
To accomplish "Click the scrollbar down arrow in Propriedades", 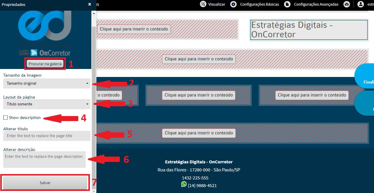I will pyautogui.click(x=94, y=191).
